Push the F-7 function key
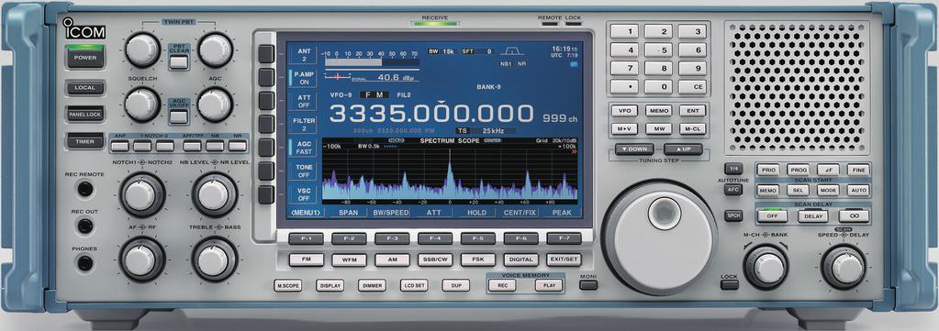Screen dimensions: 939x331 pos(565,238)
